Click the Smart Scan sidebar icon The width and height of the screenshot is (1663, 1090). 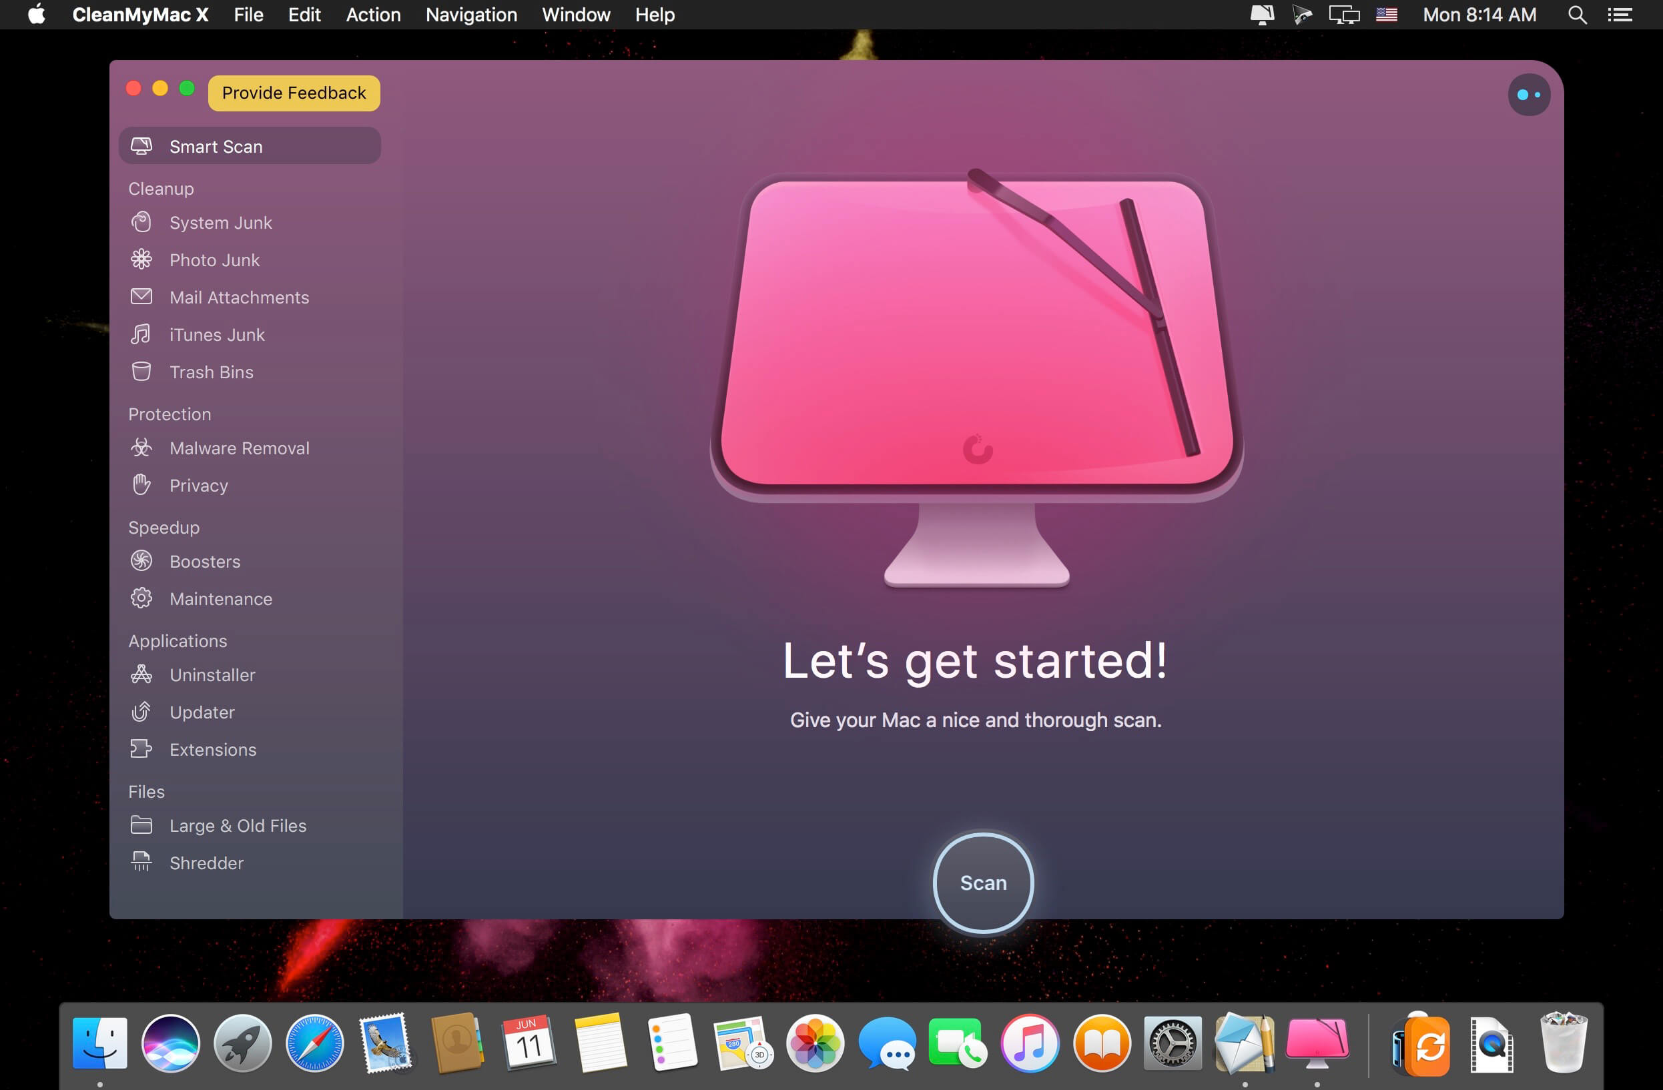[x=143, y=146]
